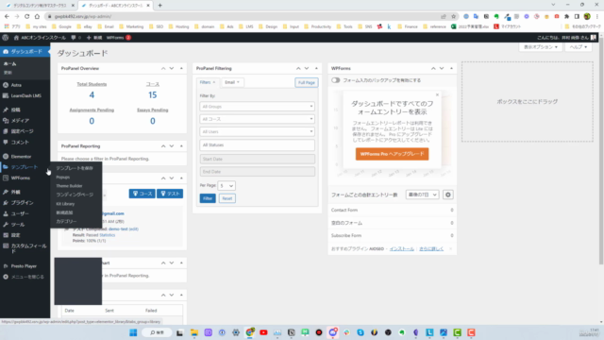Click the テスト filter button
This screenshot has height=340, width=604.
tap(170, 194)
